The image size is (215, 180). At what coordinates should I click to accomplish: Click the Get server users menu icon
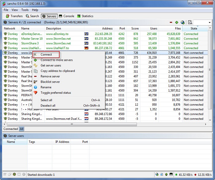(36, 65)
